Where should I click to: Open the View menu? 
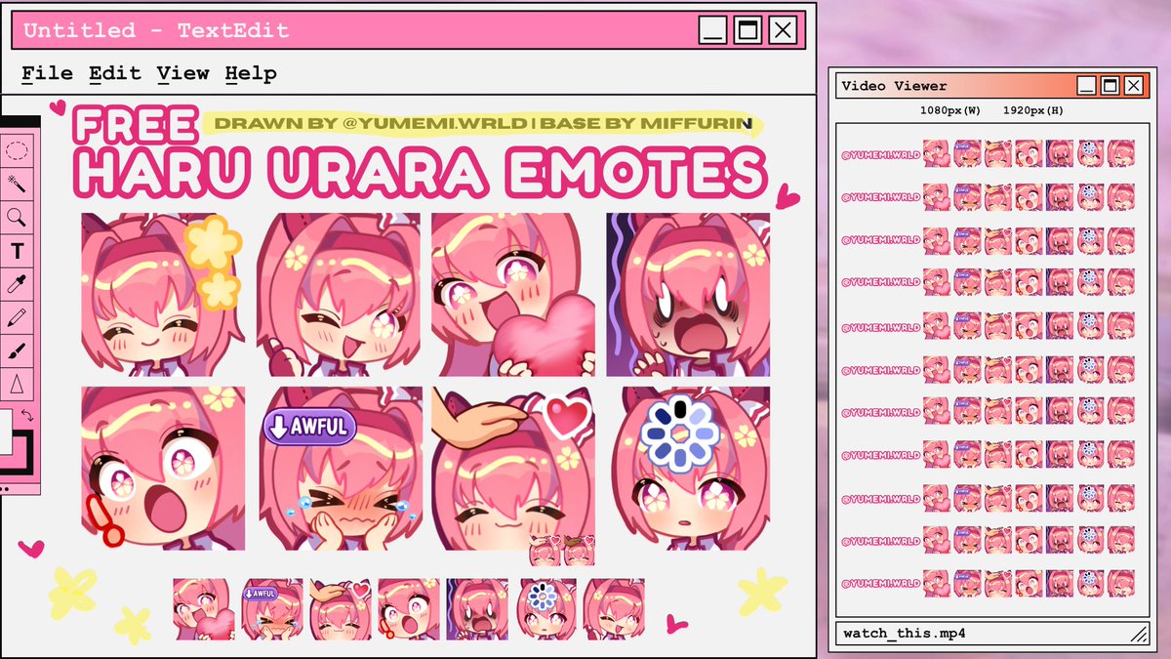click(x=183, y=73)
